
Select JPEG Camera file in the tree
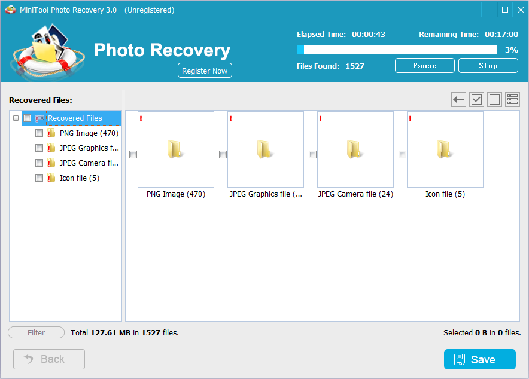89,163
